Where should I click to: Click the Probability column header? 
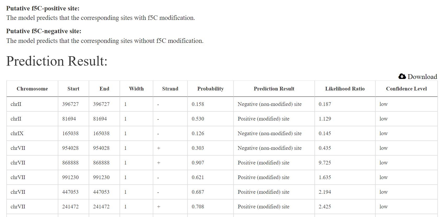(211, 89)
